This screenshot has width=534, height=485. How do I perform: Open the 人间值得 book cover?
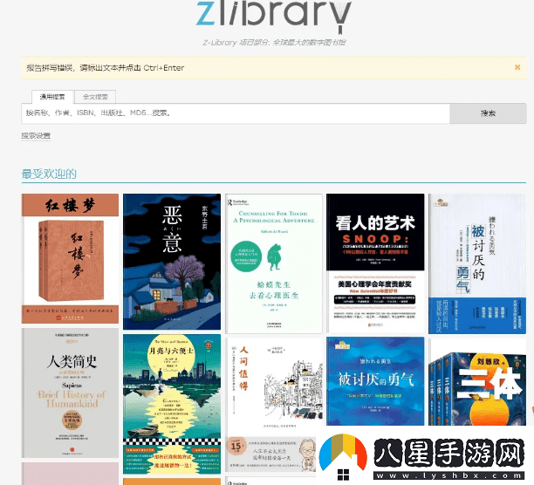274,405
